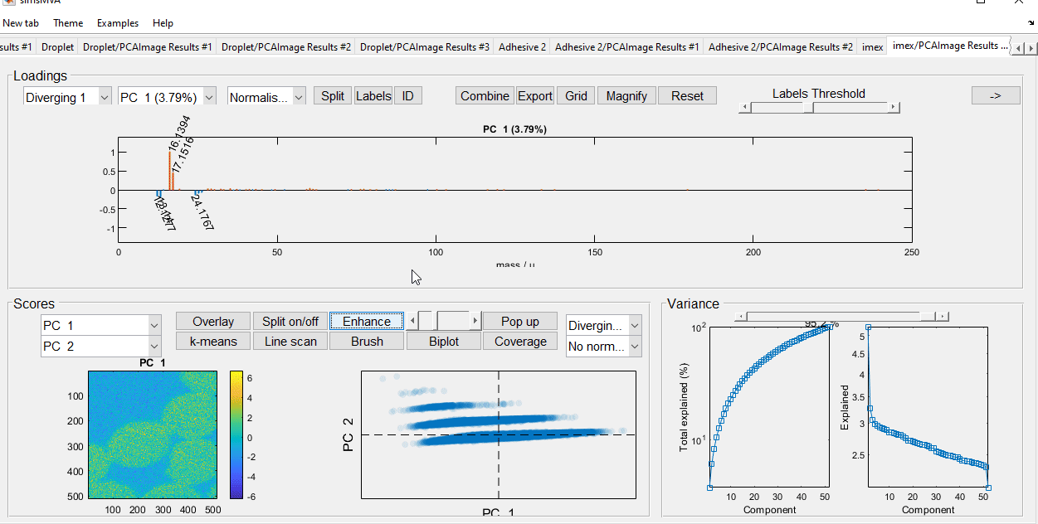Open the Examples menu

(x=117, y=23)
